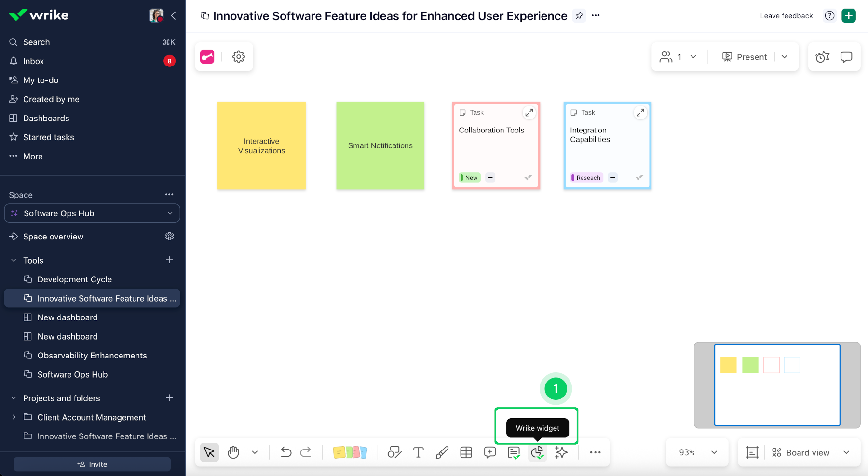Open Board view selector
The height and width of the screenshot is (476, 868).
(810, 452)
